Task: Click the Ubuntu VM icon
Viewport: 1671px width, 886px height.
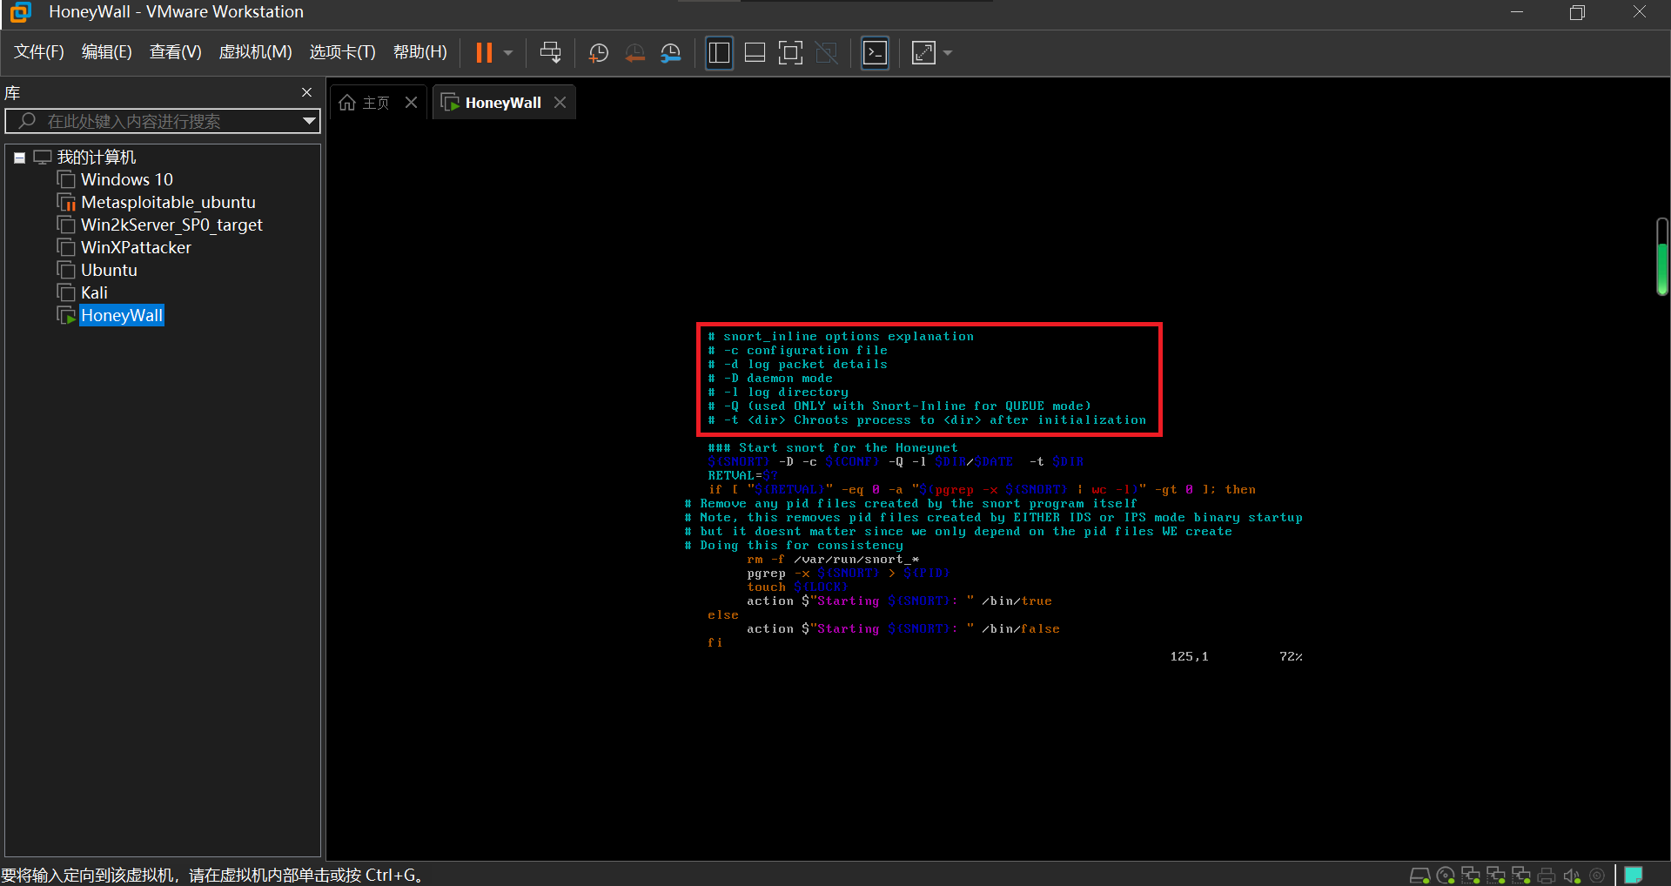Action: coord(66,270)
